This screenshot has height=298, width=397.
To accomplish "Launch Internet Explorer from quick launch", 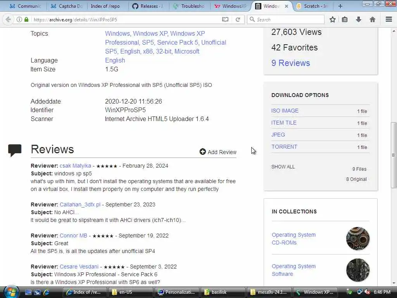I will [x=47, y=292].
